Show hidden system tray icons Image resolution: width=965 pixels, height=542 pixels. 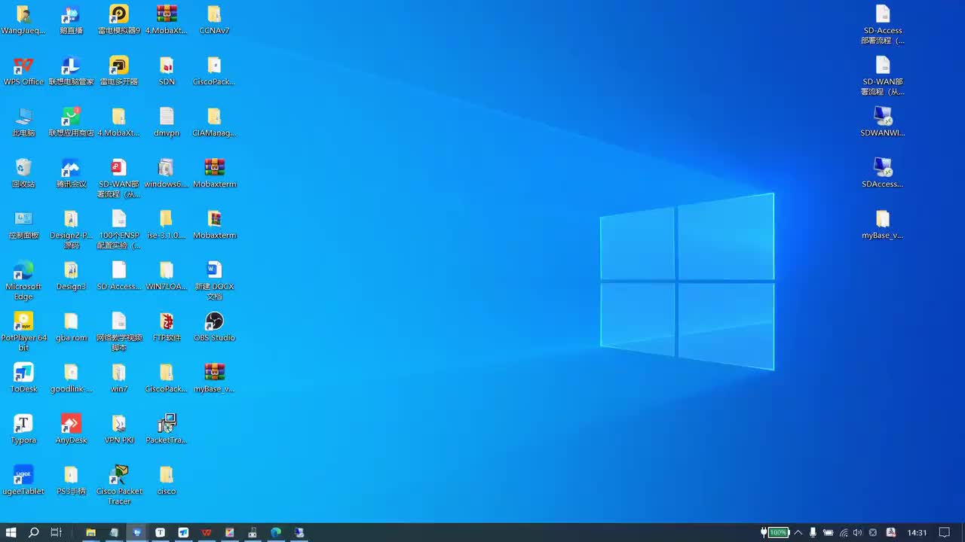click(798, 532)
